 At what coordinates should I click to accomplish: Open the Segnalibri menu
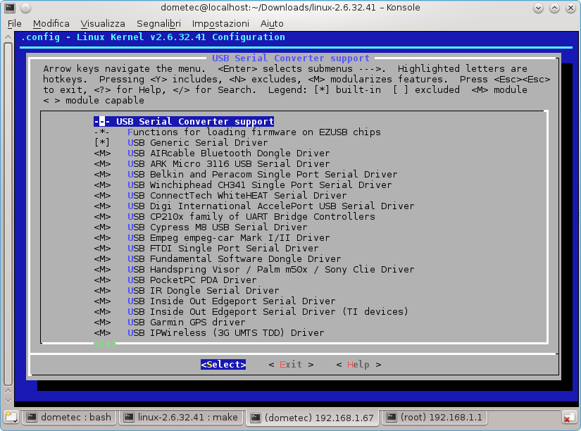pyautogui.click(x=158, y=23)
